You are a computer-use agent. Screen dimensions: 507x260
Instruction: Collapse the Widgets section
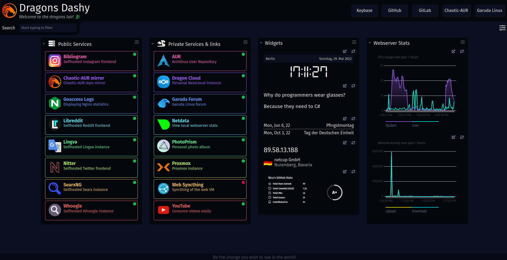point(261,43)
